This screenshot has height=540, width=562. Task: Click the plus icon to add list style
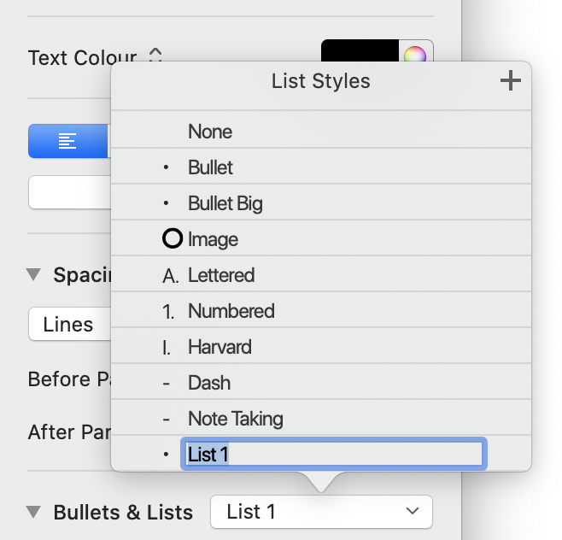click(x=510, y=82)
